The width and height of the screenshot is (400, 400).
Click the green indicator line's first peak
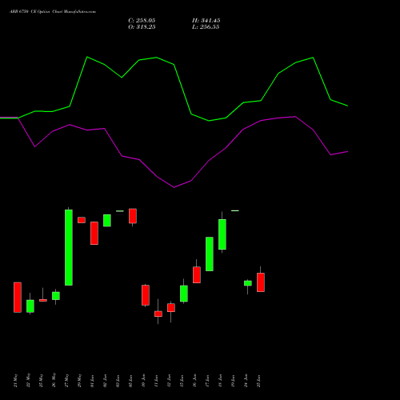87,57
